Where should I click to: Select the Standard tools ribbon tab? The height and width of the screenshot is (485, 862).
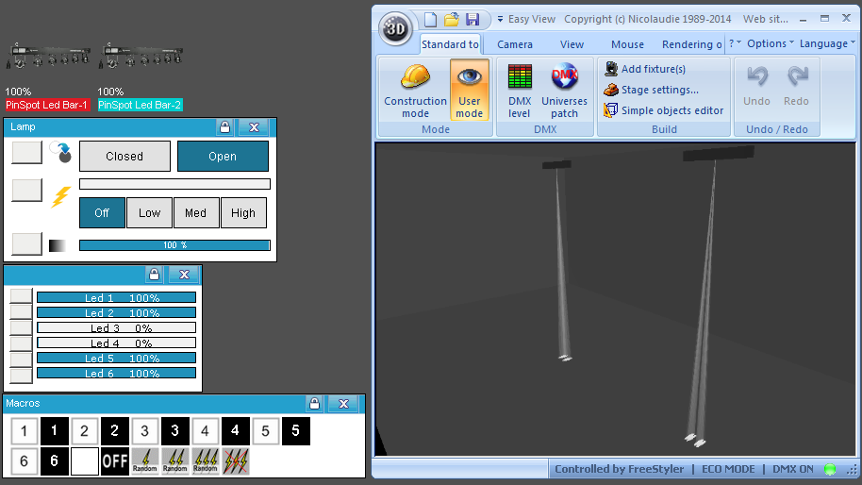click(450, 44)
